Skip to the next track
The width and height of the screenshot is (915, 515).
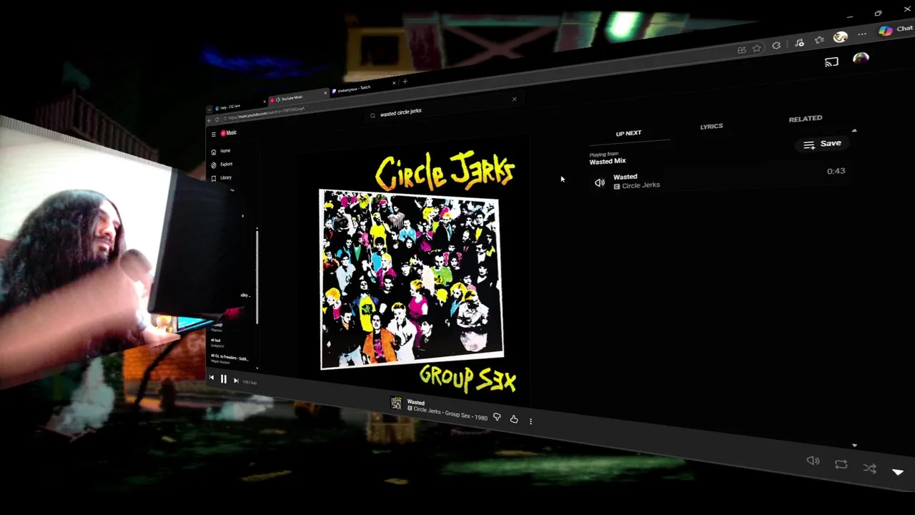[236, 381]
